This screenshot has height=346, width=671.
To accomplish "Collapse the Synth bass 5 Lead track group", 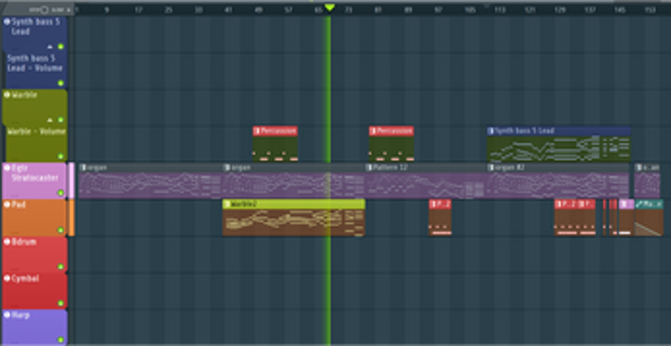I will coord(50,47).
